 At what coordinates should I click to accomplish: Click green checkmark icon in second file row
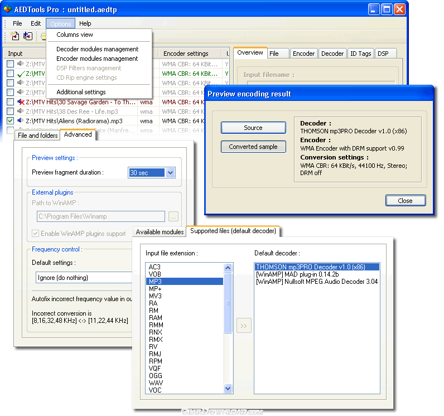(x=21, y=74)
